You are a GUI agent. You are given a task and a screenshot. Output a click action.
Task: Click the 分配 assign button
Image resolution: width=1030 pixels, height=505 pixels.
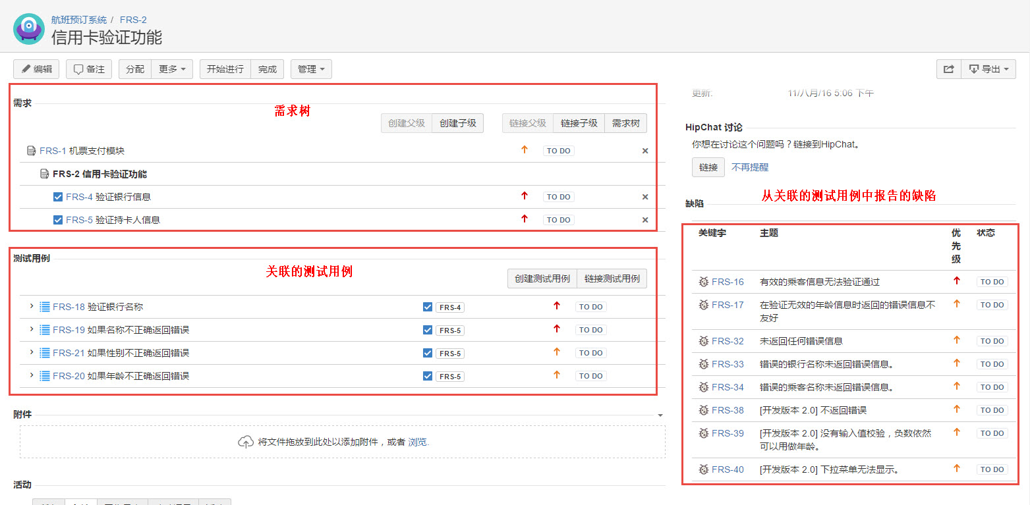[135, 69]
